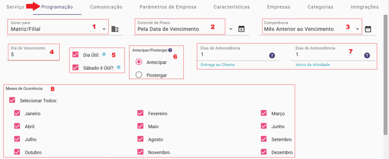
Task: Click the info icon next to Dia Útil
Action: (x=104, y=54)
